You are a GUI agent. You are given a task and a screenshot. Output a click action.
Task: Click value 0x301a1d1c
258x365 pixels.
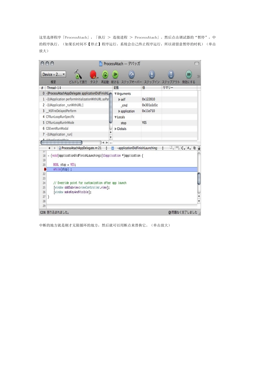[x=150, y=105]
